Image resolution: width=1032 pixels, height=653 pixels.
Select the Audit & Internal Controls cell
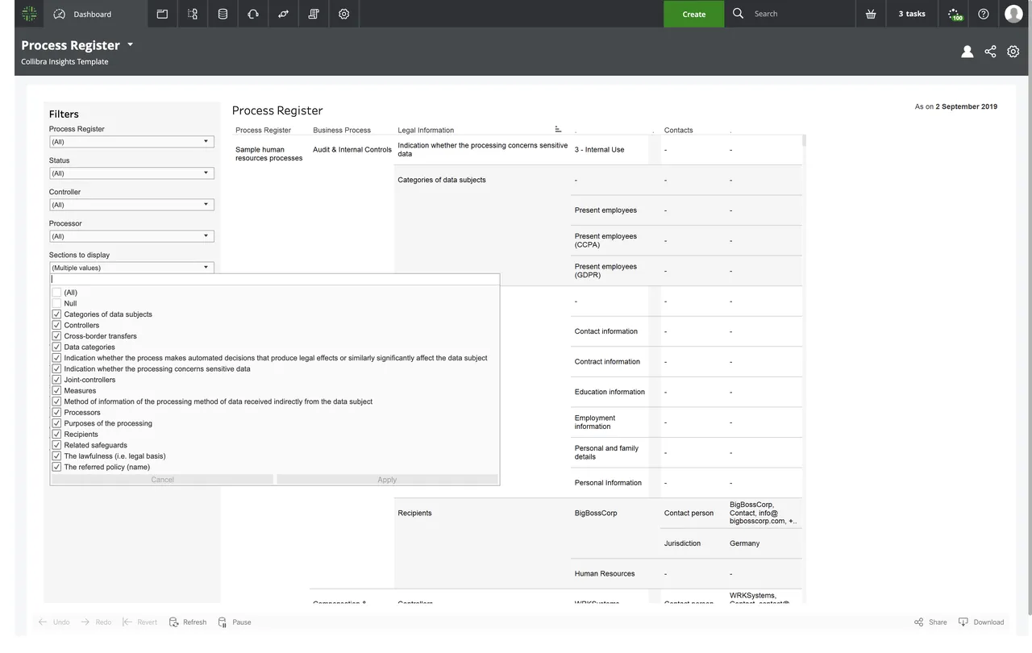pos(352,149)
